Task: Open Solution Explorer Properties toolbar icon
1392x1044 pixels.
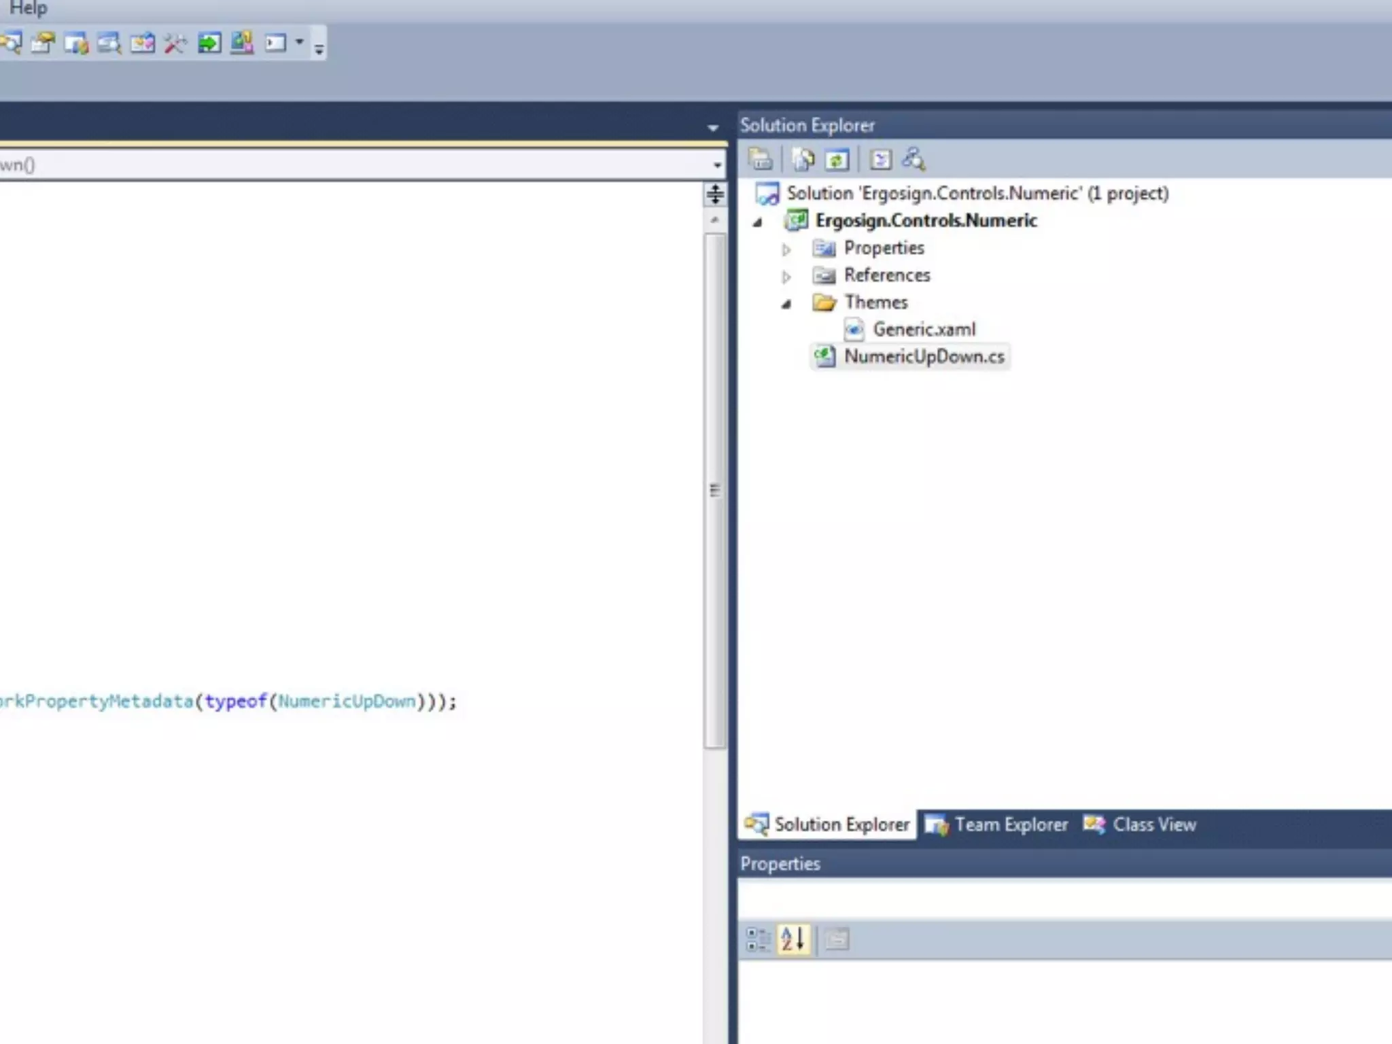Action: (x=760, y=160)
